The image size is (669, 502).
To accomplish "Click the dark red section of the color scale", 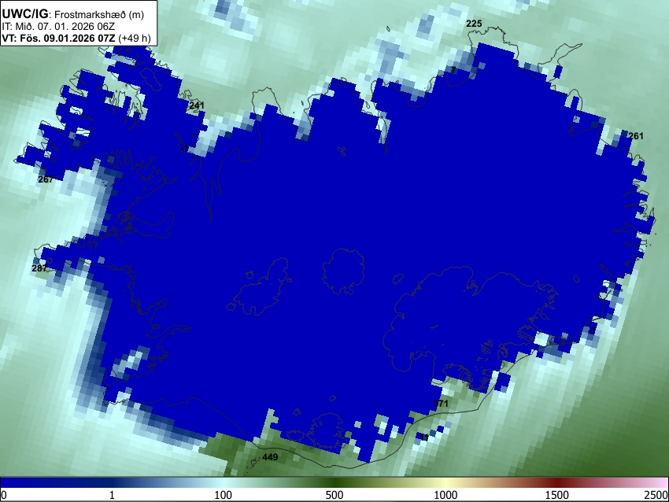I will (556, 483).
